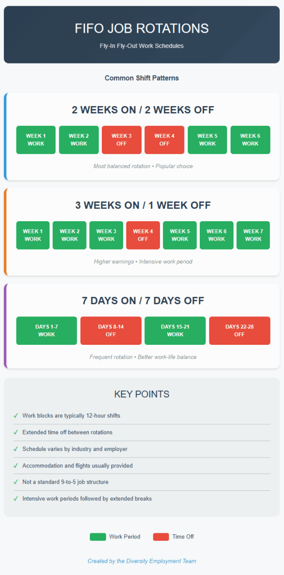This screenshot has width=284, height=575.
Task: Click the Days 15-21 Work block
Action: point(175,331)
